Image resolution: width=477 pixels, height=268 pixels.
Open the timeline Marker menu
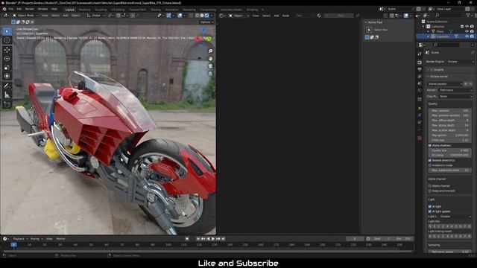(60, 239)
